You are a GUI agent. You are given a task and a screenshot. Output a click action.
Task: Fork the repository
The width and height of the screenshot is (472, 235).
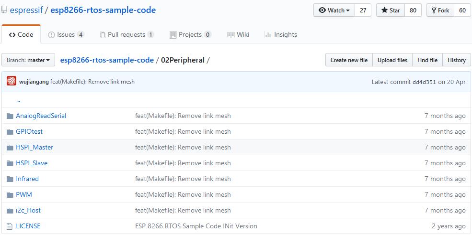point(440,10)
